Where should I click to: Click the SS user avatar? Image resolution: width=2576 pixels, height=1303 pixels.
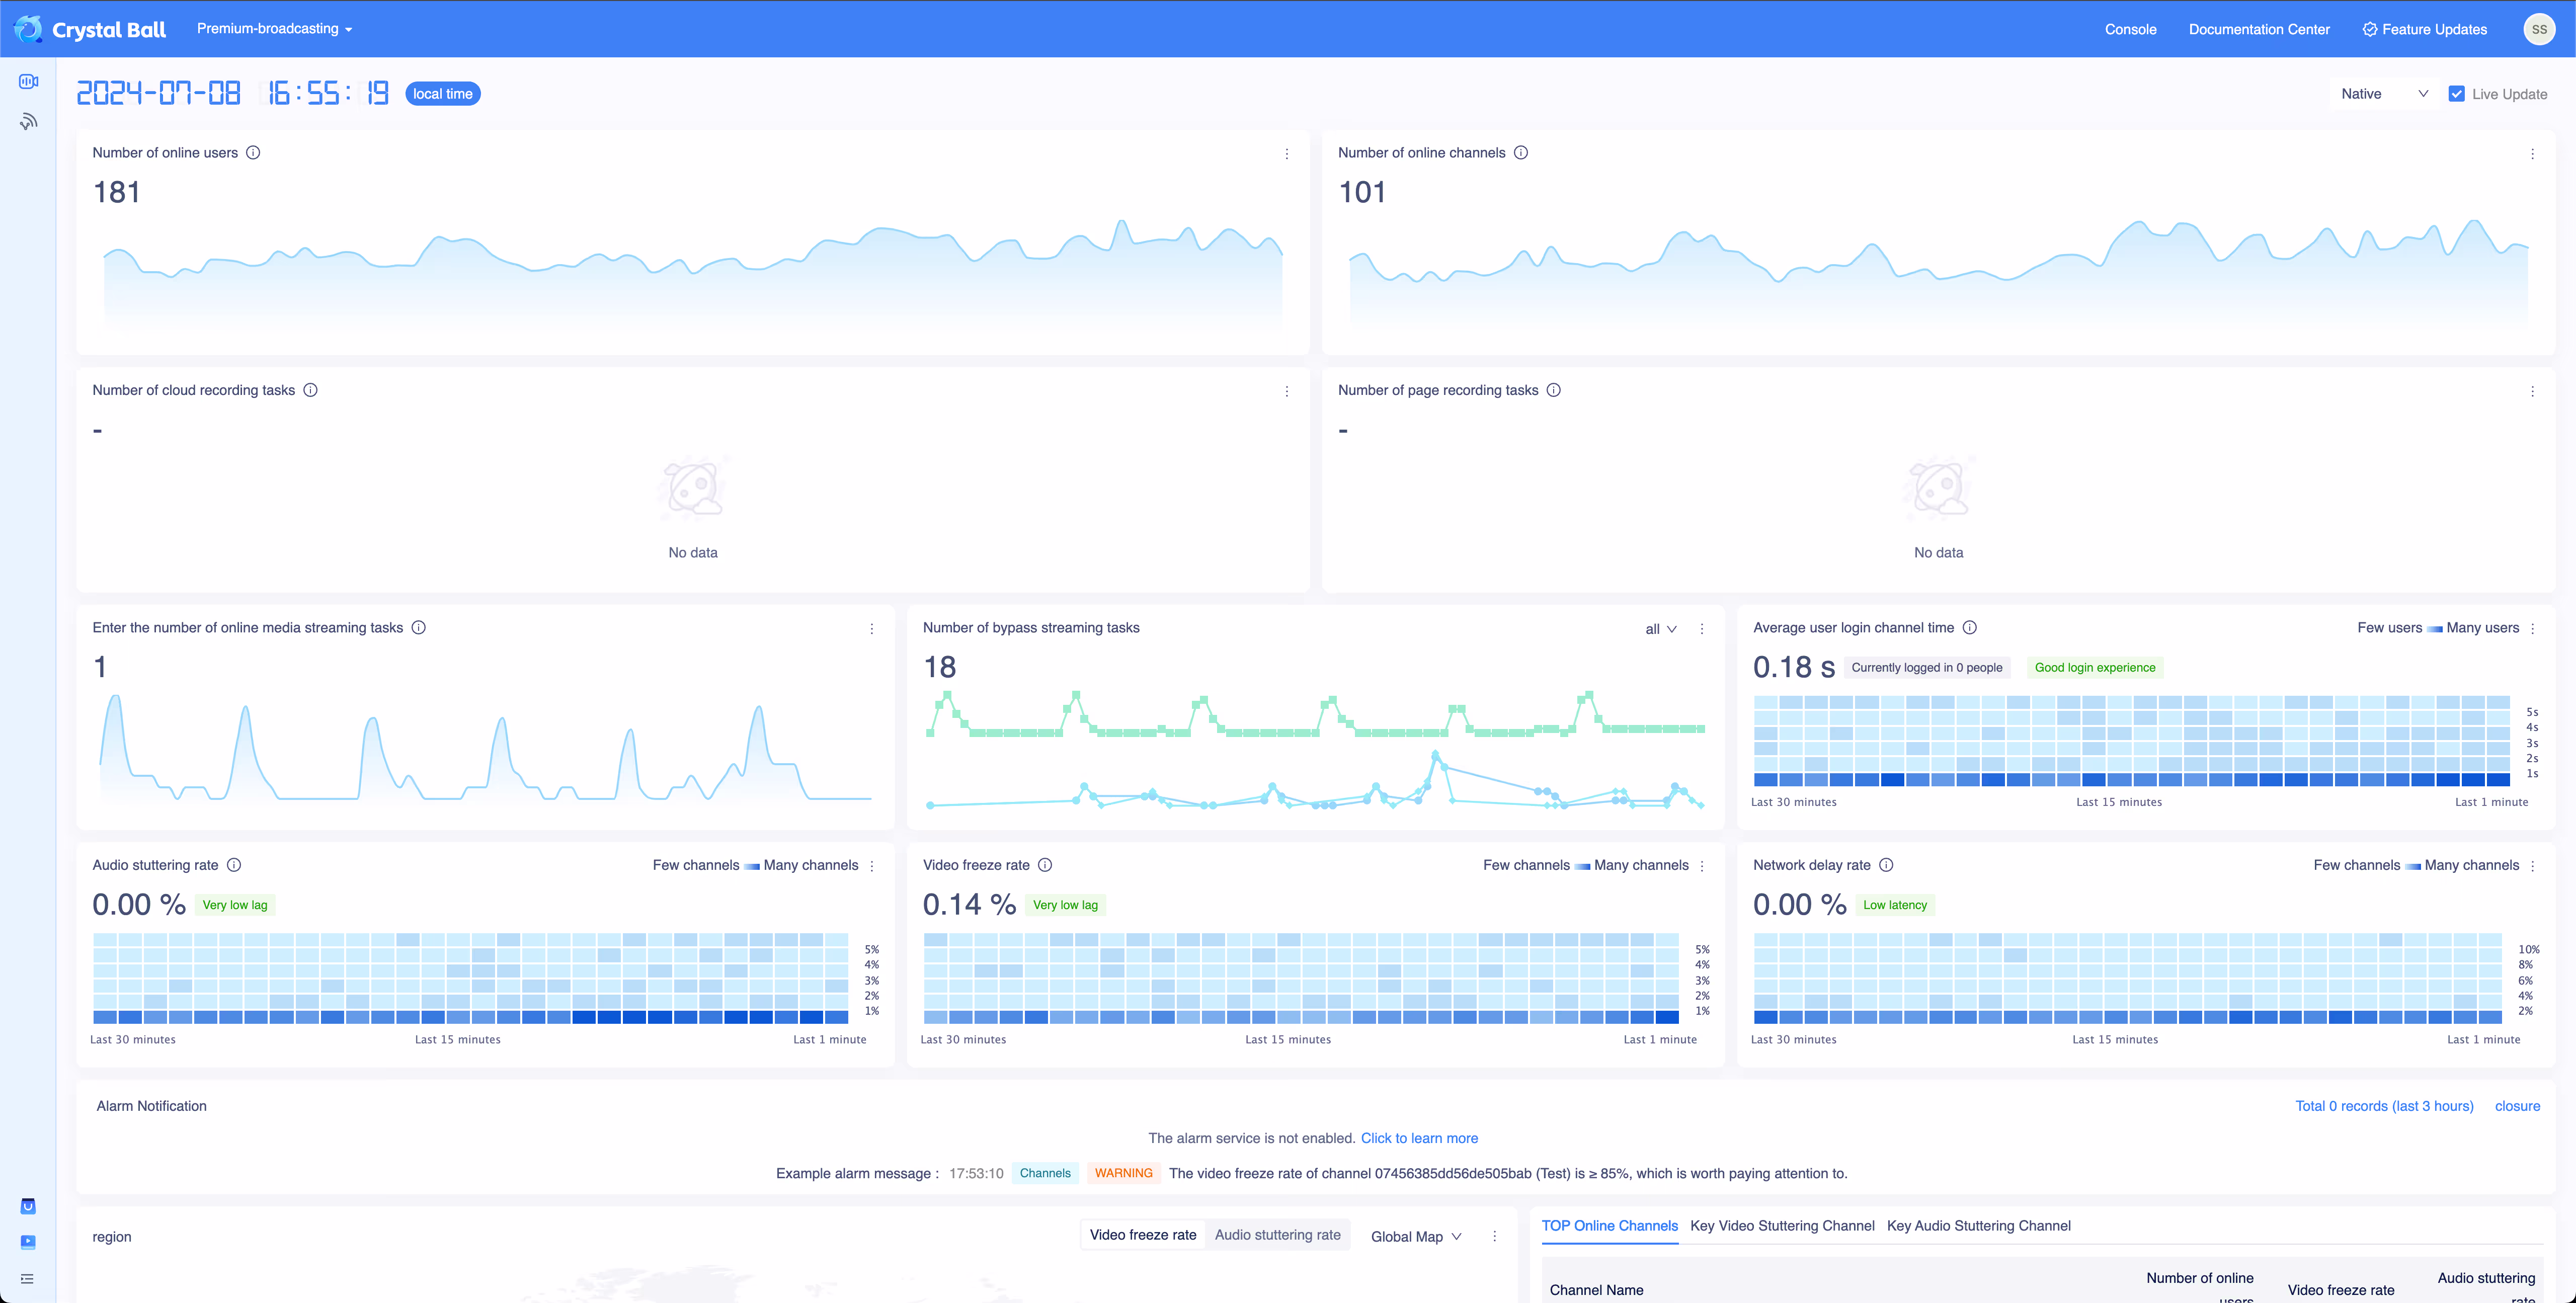click(2538, 29)
